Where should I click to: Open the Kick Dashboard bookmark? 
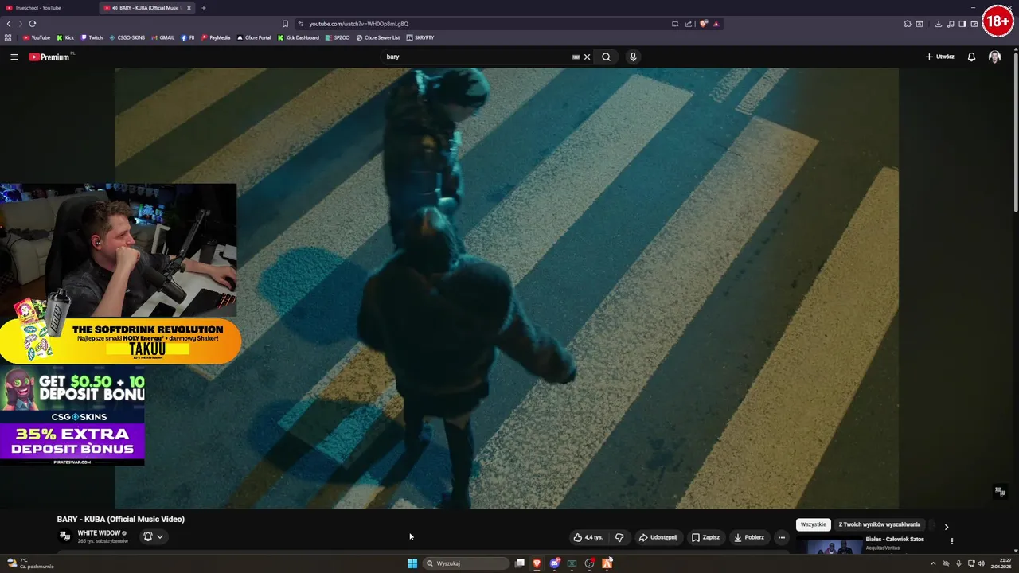(x=298, y=37)
